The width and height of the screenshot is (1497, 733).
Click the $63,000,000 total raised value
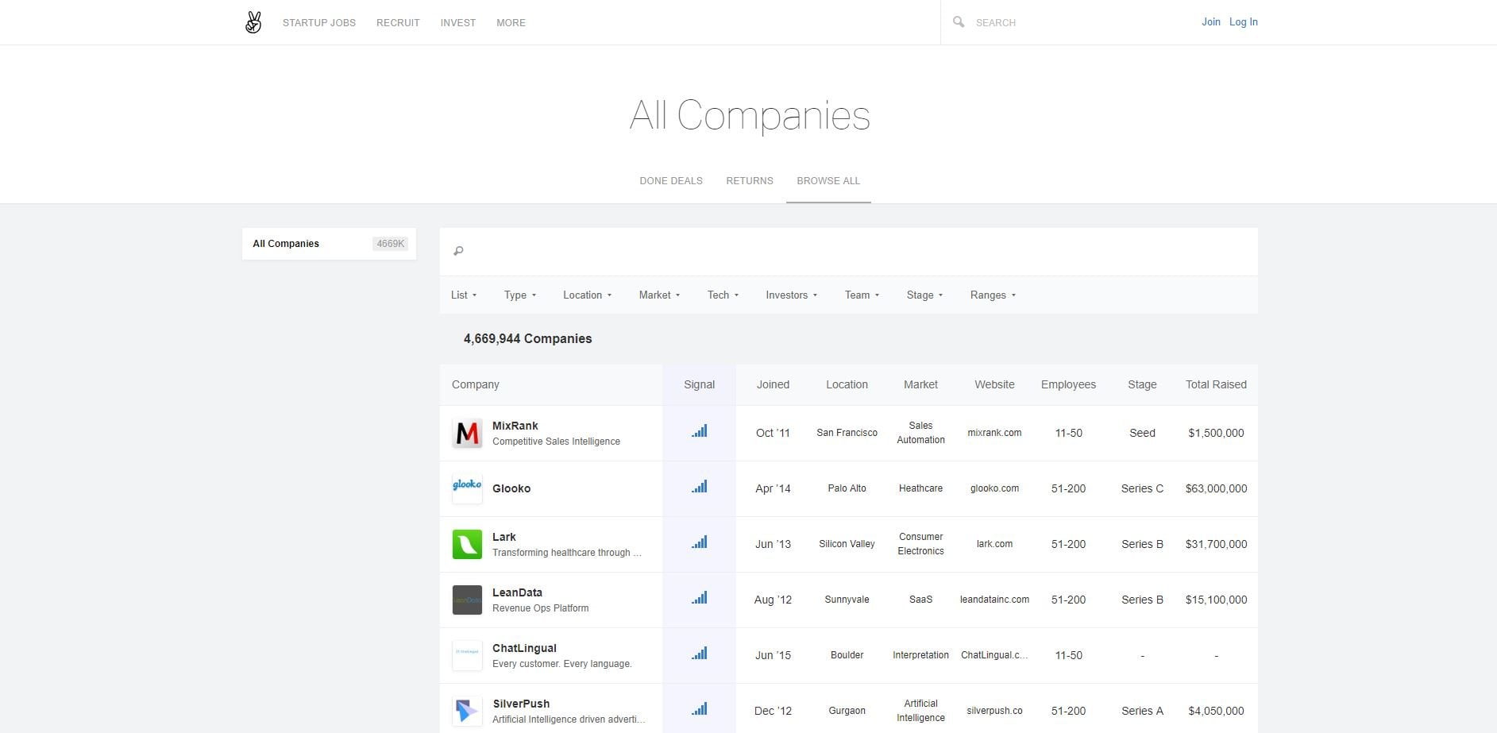point(1216,488)
